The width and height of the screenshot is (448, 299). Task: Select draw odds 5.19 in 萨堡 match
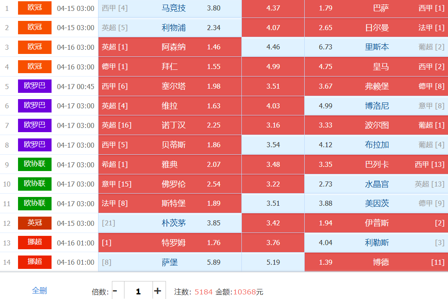pyautogui.click(x=273, y=262)
